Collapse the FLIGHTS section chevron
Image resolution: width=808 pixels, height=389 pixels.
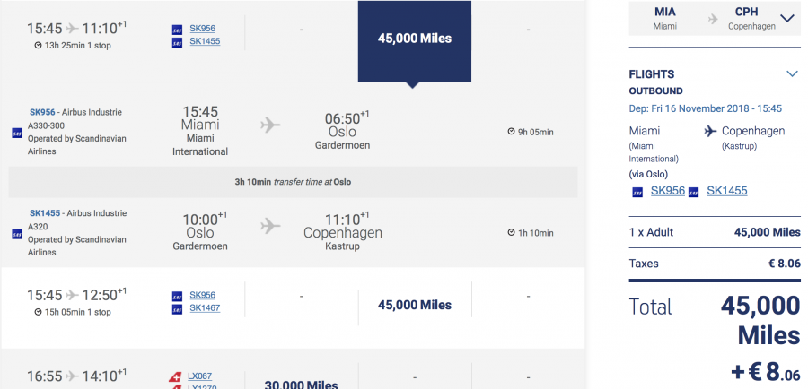point(792,74)
